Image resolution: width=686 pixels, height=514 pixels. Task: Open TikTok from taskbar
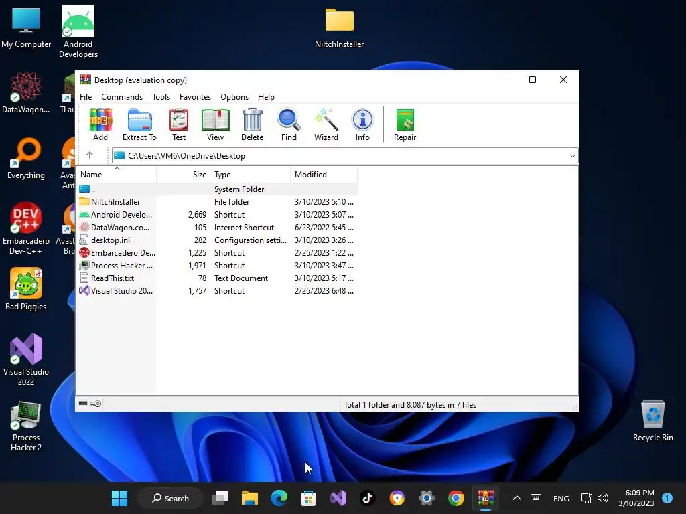368,498
